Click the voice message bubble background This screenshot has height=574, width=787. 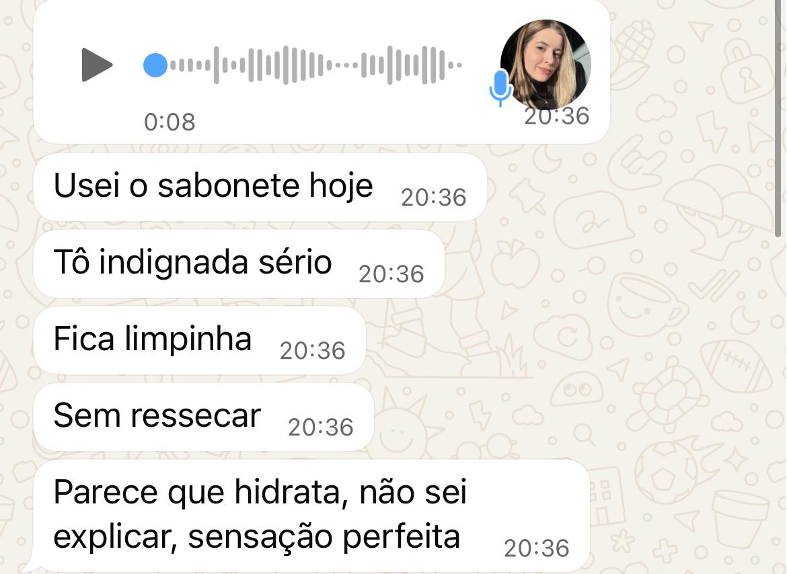point(322,72)
